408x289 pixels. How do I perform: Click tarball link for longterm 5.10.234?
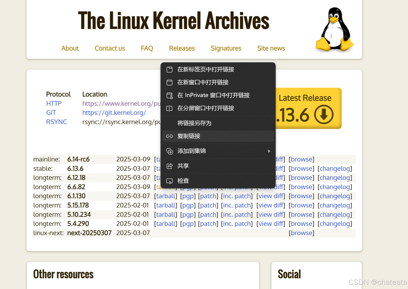(x=165, y=215)
